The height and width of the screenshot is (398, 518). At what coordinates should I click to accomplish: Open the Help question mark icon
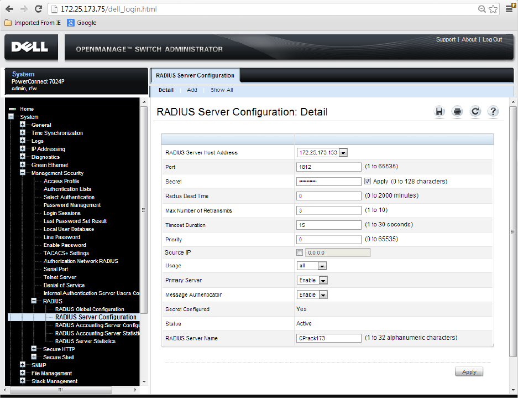(x=493, y=112)
